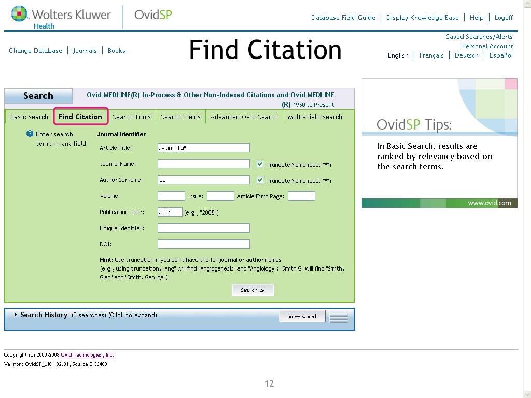This screenshot has width=531, height=398.
Task: Click the Publication Year input field
Action: (170, 212)
